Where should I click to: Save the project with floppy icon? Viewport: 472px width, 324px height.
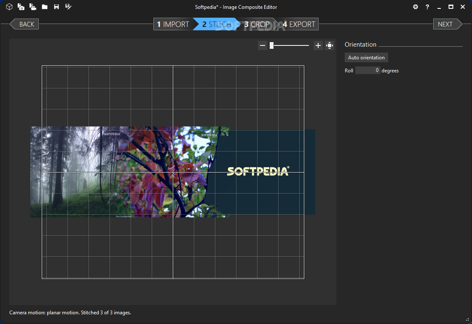(x=56, y=7)
